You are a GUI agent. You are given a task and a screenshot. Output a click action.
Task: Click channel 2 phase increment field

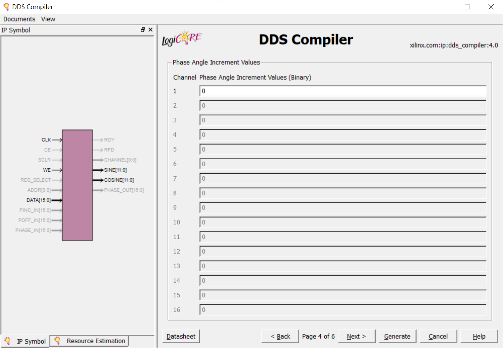[343, 106]
